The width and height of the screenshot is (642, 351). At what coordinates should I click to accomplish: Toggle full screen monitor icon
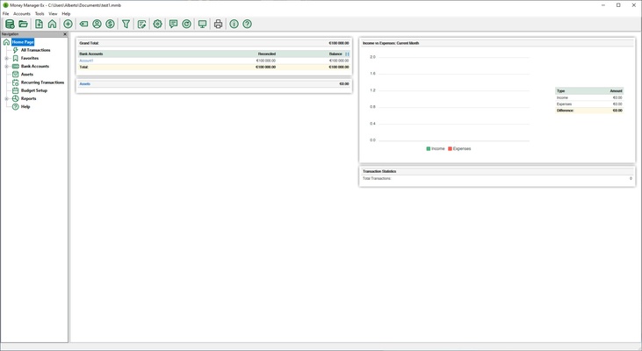202,25
